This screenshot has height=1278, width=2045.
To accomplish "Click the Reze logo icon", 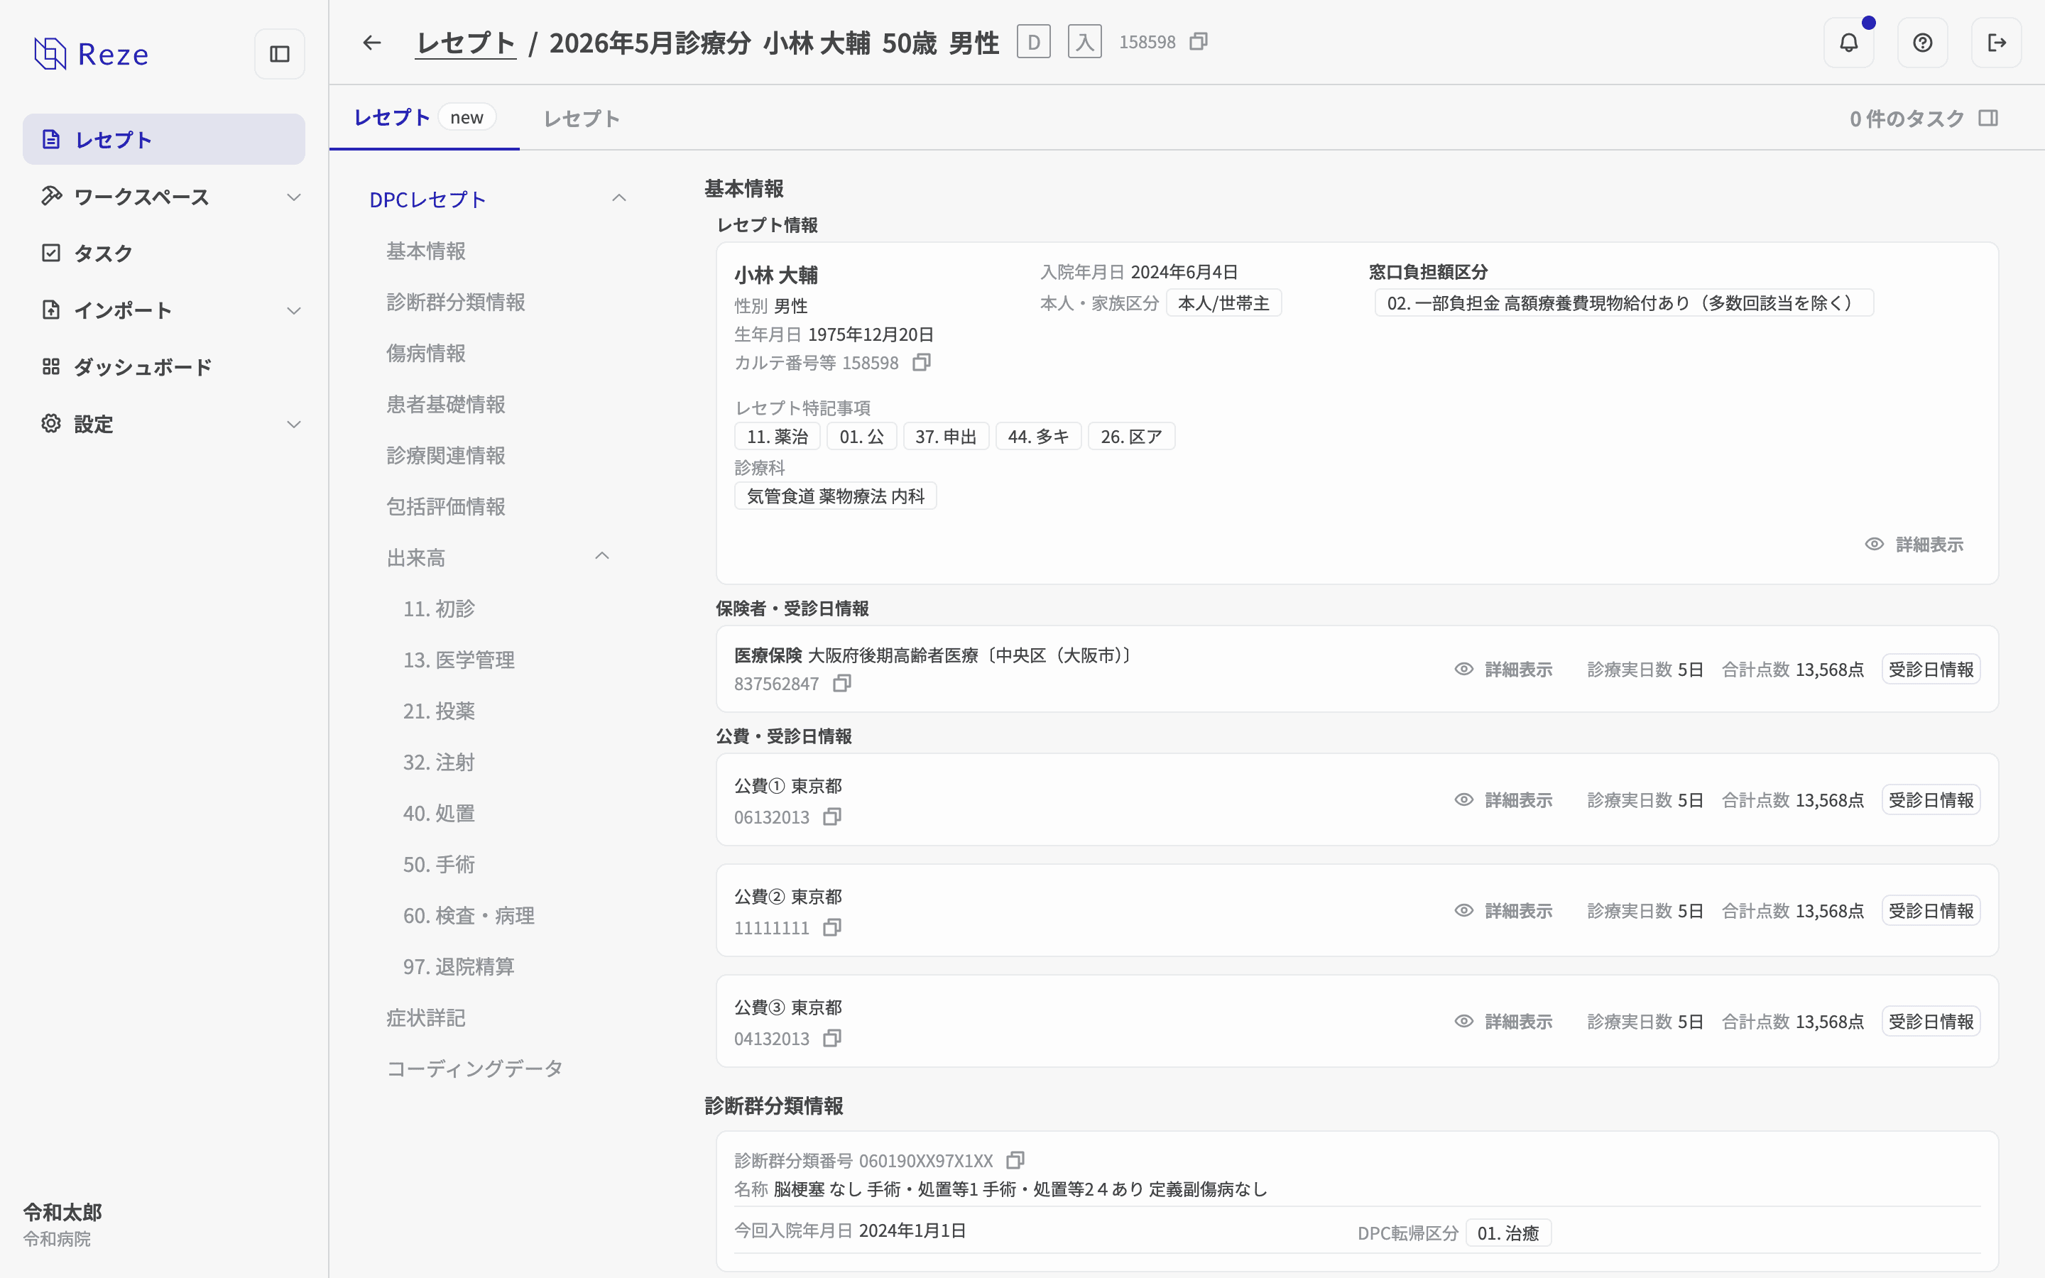I will click(x=50, y=53).
